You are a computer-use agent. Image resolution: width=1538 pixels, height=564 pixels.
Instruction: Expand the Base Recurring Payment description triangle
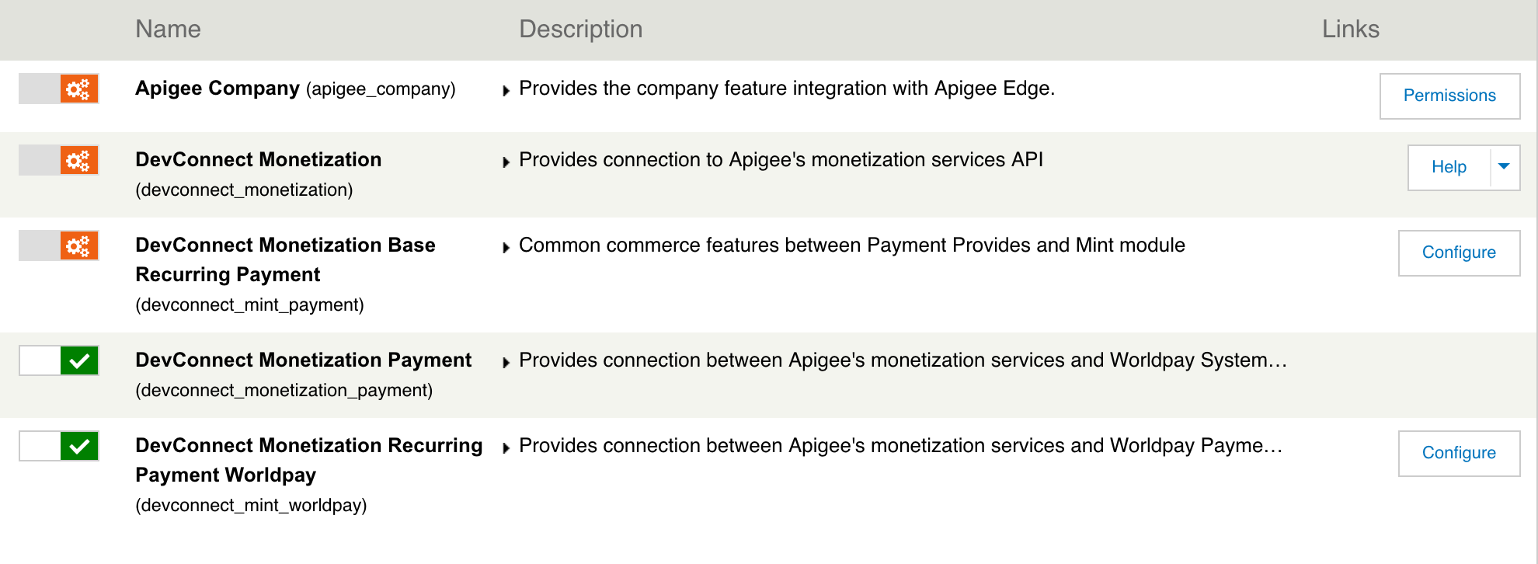(506, 247)
